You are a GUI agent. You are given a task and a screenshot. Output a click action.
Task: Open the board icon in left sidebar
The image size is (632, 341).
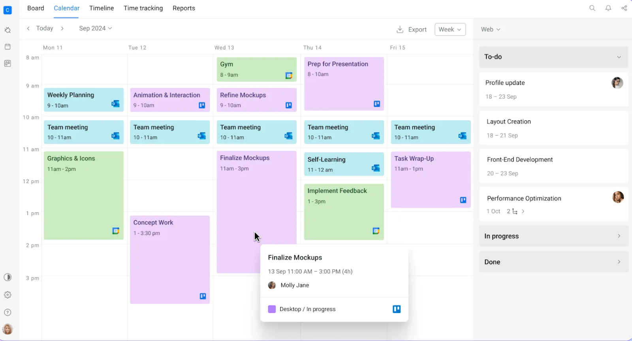[8, 63]
